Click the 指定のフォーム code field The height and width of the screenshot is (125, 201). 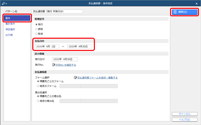70,86
